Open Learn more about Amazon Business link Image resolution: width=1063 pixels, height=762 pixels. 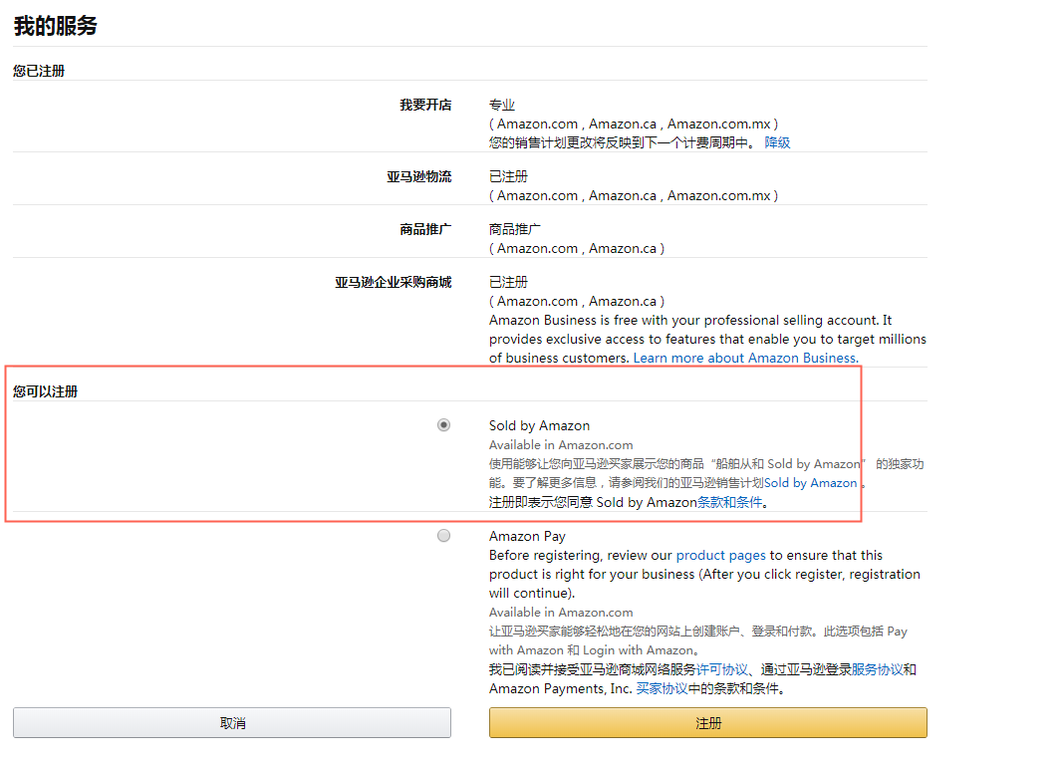point(746,358)
